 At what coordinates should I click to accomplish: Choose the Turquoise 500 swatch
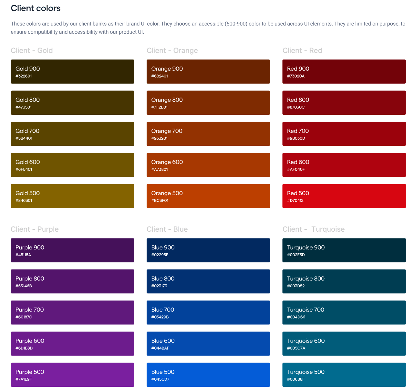pos(344,375)
